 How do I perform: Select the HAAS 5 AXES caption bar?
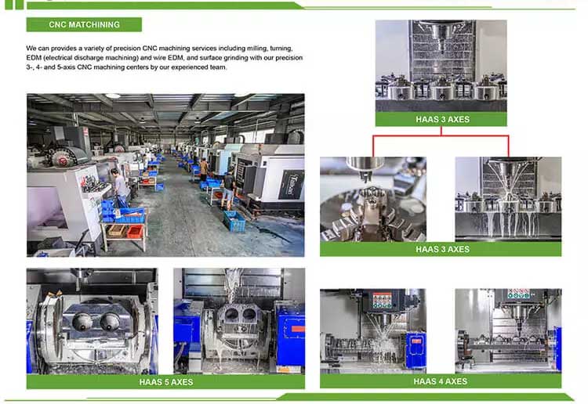tap(165, 382)
